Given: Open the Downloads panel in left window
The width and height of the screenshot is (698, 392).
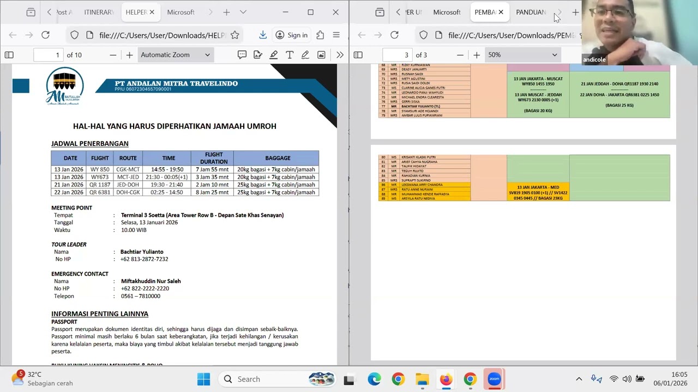Looking at the screenshot, I should click(263, 35).
